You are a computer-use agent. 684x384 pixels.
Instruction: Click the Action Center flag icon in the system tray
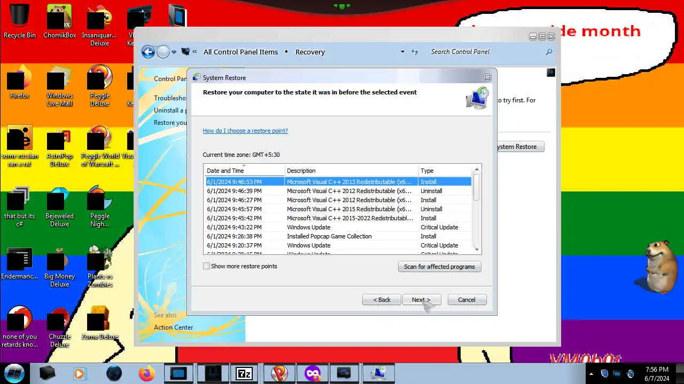pos(604,374)
